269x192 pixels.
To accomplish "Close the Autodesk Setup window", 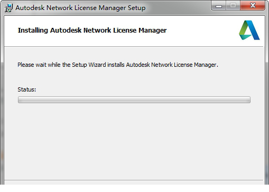I will [x=253, y=6].
